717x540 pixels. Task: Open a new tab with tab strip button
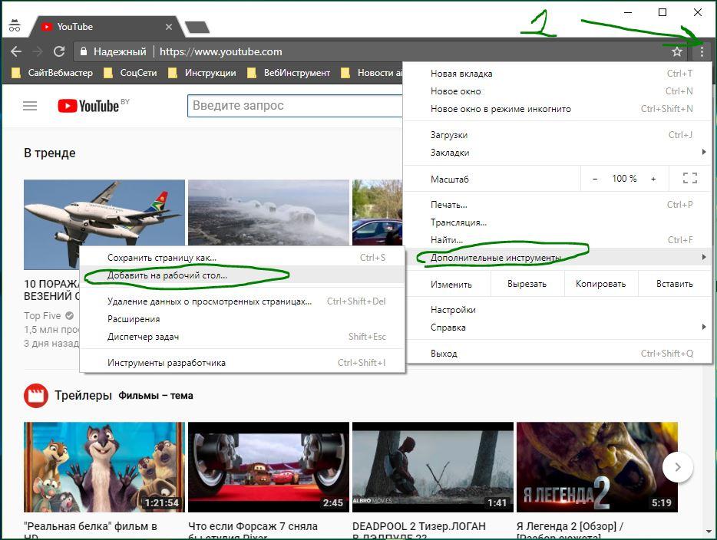click(x=197, y=28)
